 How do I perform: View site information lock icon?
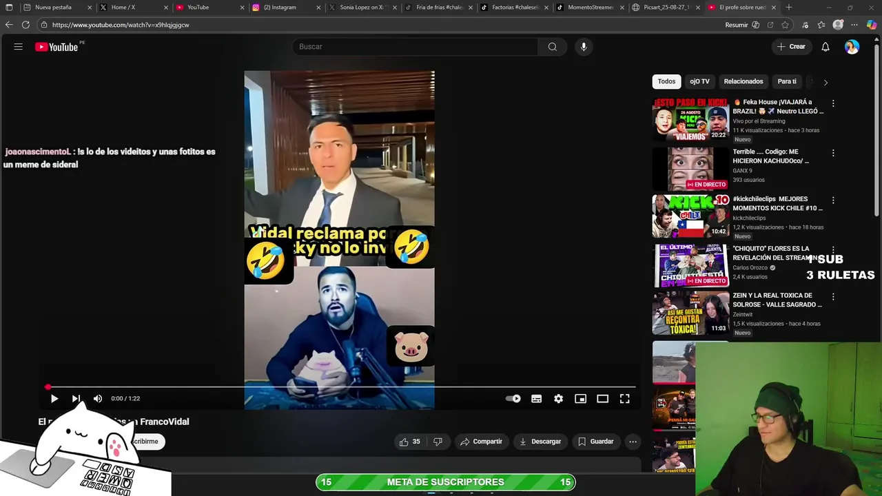click(44, 25)
